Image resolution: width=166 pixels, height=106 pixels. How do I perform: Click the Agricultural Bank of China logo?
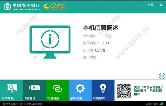(x=22, y=7)
